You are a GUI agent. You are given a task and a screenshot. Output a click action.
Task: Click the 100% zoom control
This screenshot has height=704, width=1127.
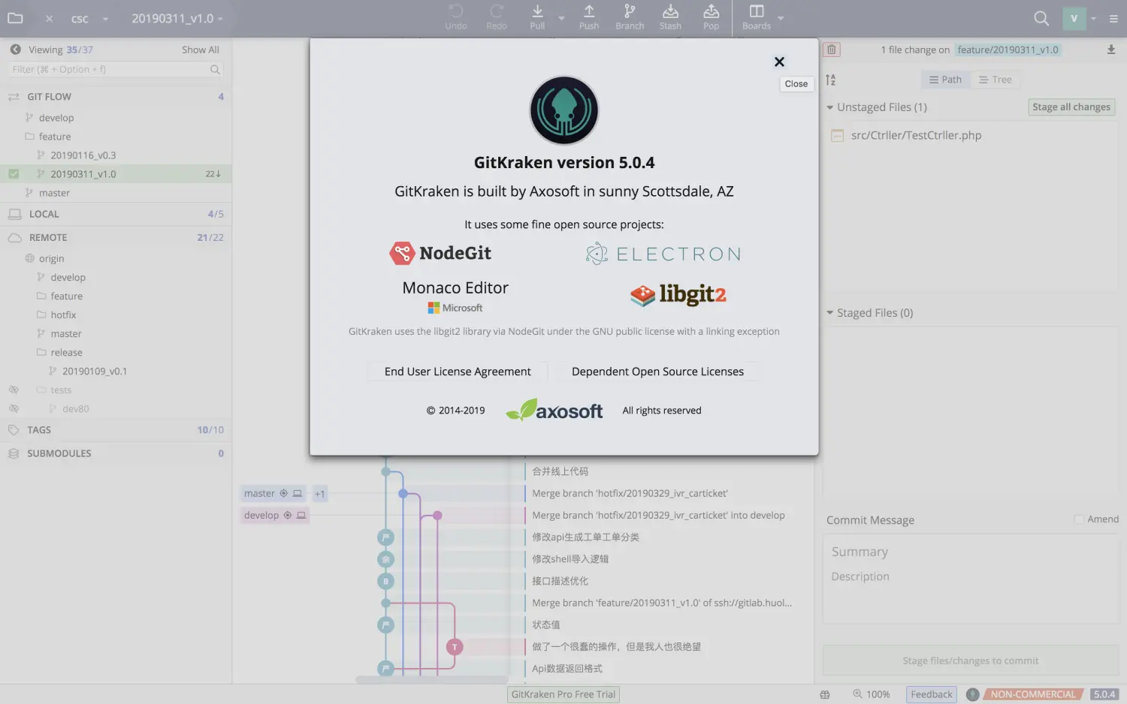(x=872, y=695)
